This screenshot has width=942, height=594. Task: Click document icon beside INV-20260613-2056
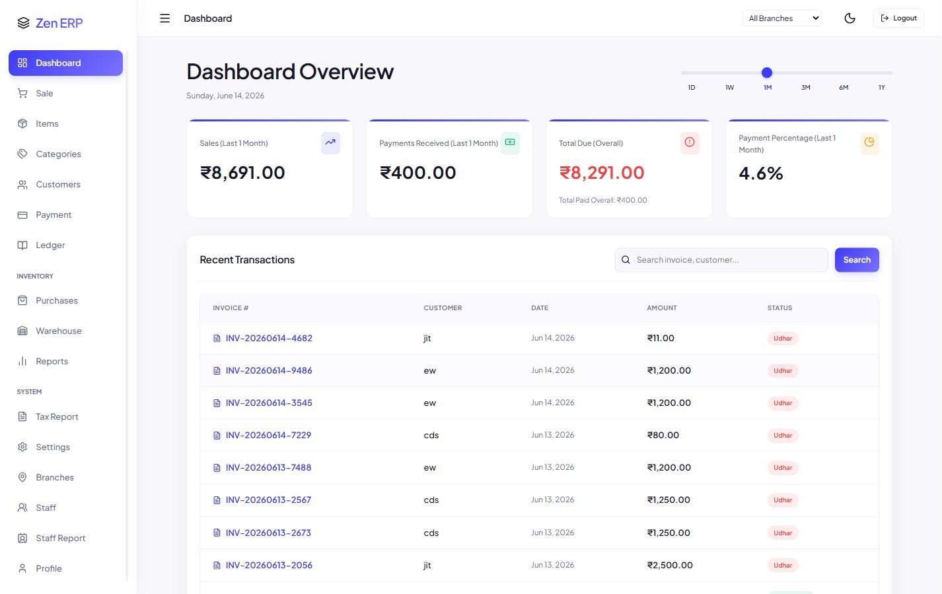pyautogui.click(x=217, y=566)
